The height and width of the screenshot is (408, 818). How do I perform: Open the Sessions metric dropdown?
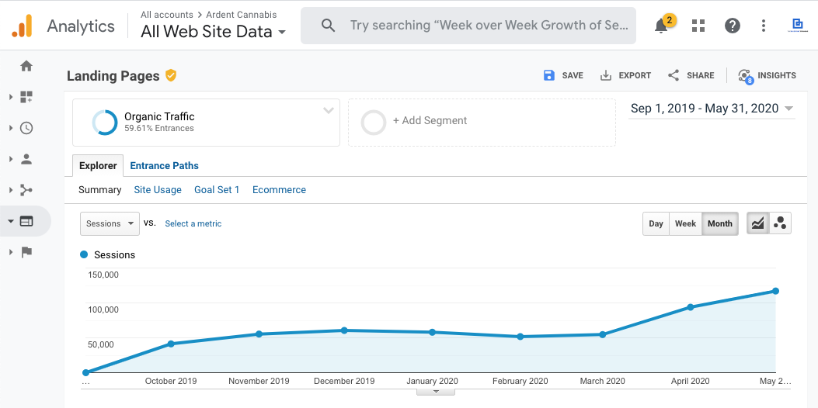[x=110, y=223]
